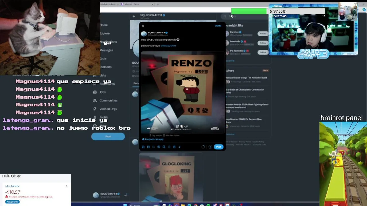Open File Explorer from taskbar
The image size is (367, 206).
click(x=183, y=205)
